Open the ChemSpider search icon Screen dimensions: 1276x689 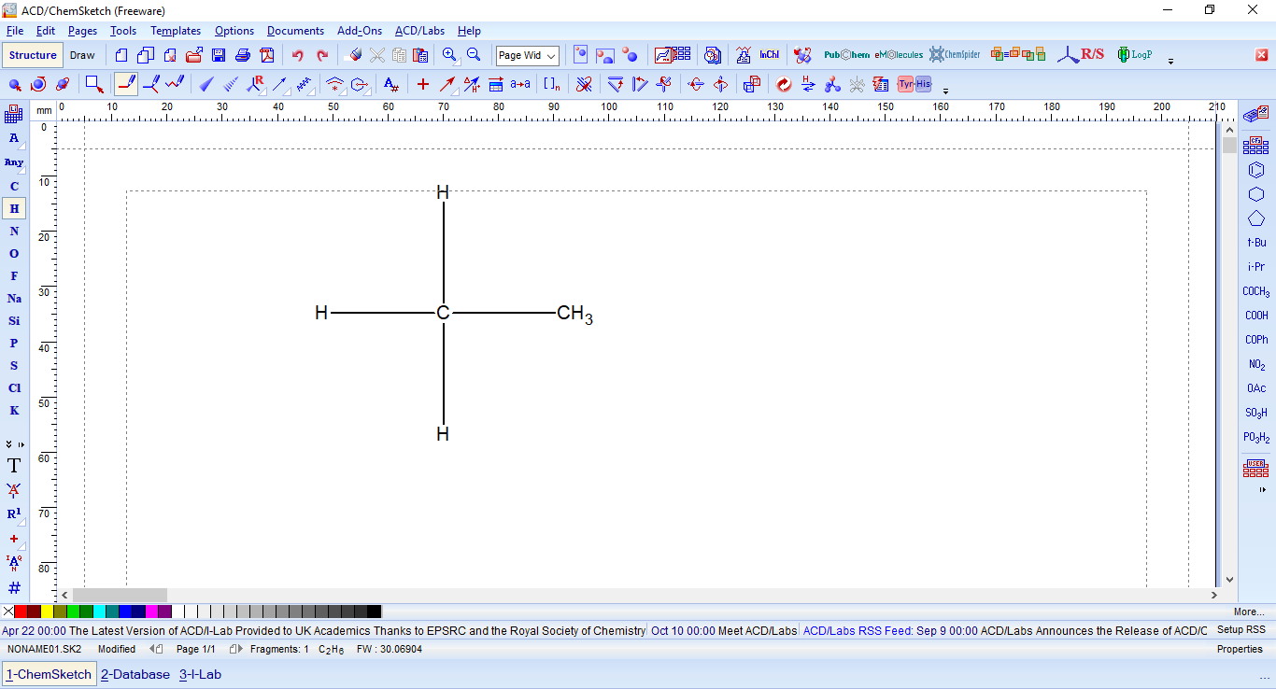point(954,55)
